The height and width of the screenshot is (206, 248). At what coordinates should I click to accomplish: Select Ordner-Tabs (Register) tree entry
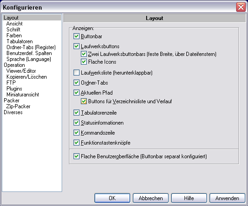pyautogui.click(x=31, y=47)
